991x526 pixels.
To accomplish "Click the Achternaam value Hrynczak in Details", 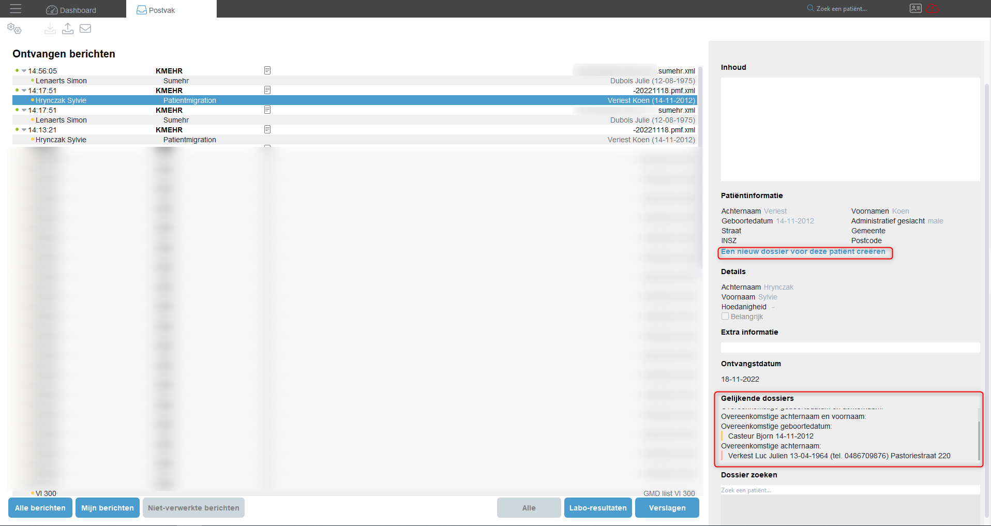I will [778, 287].
